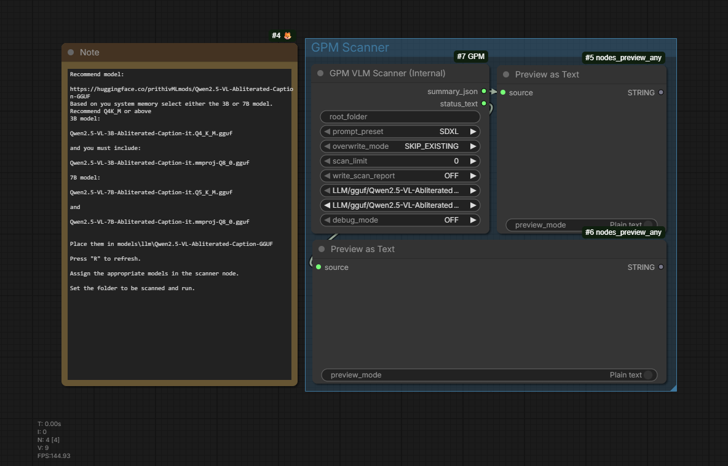Click the Note node title
The image size is (728, 466).
coord(90,52)
